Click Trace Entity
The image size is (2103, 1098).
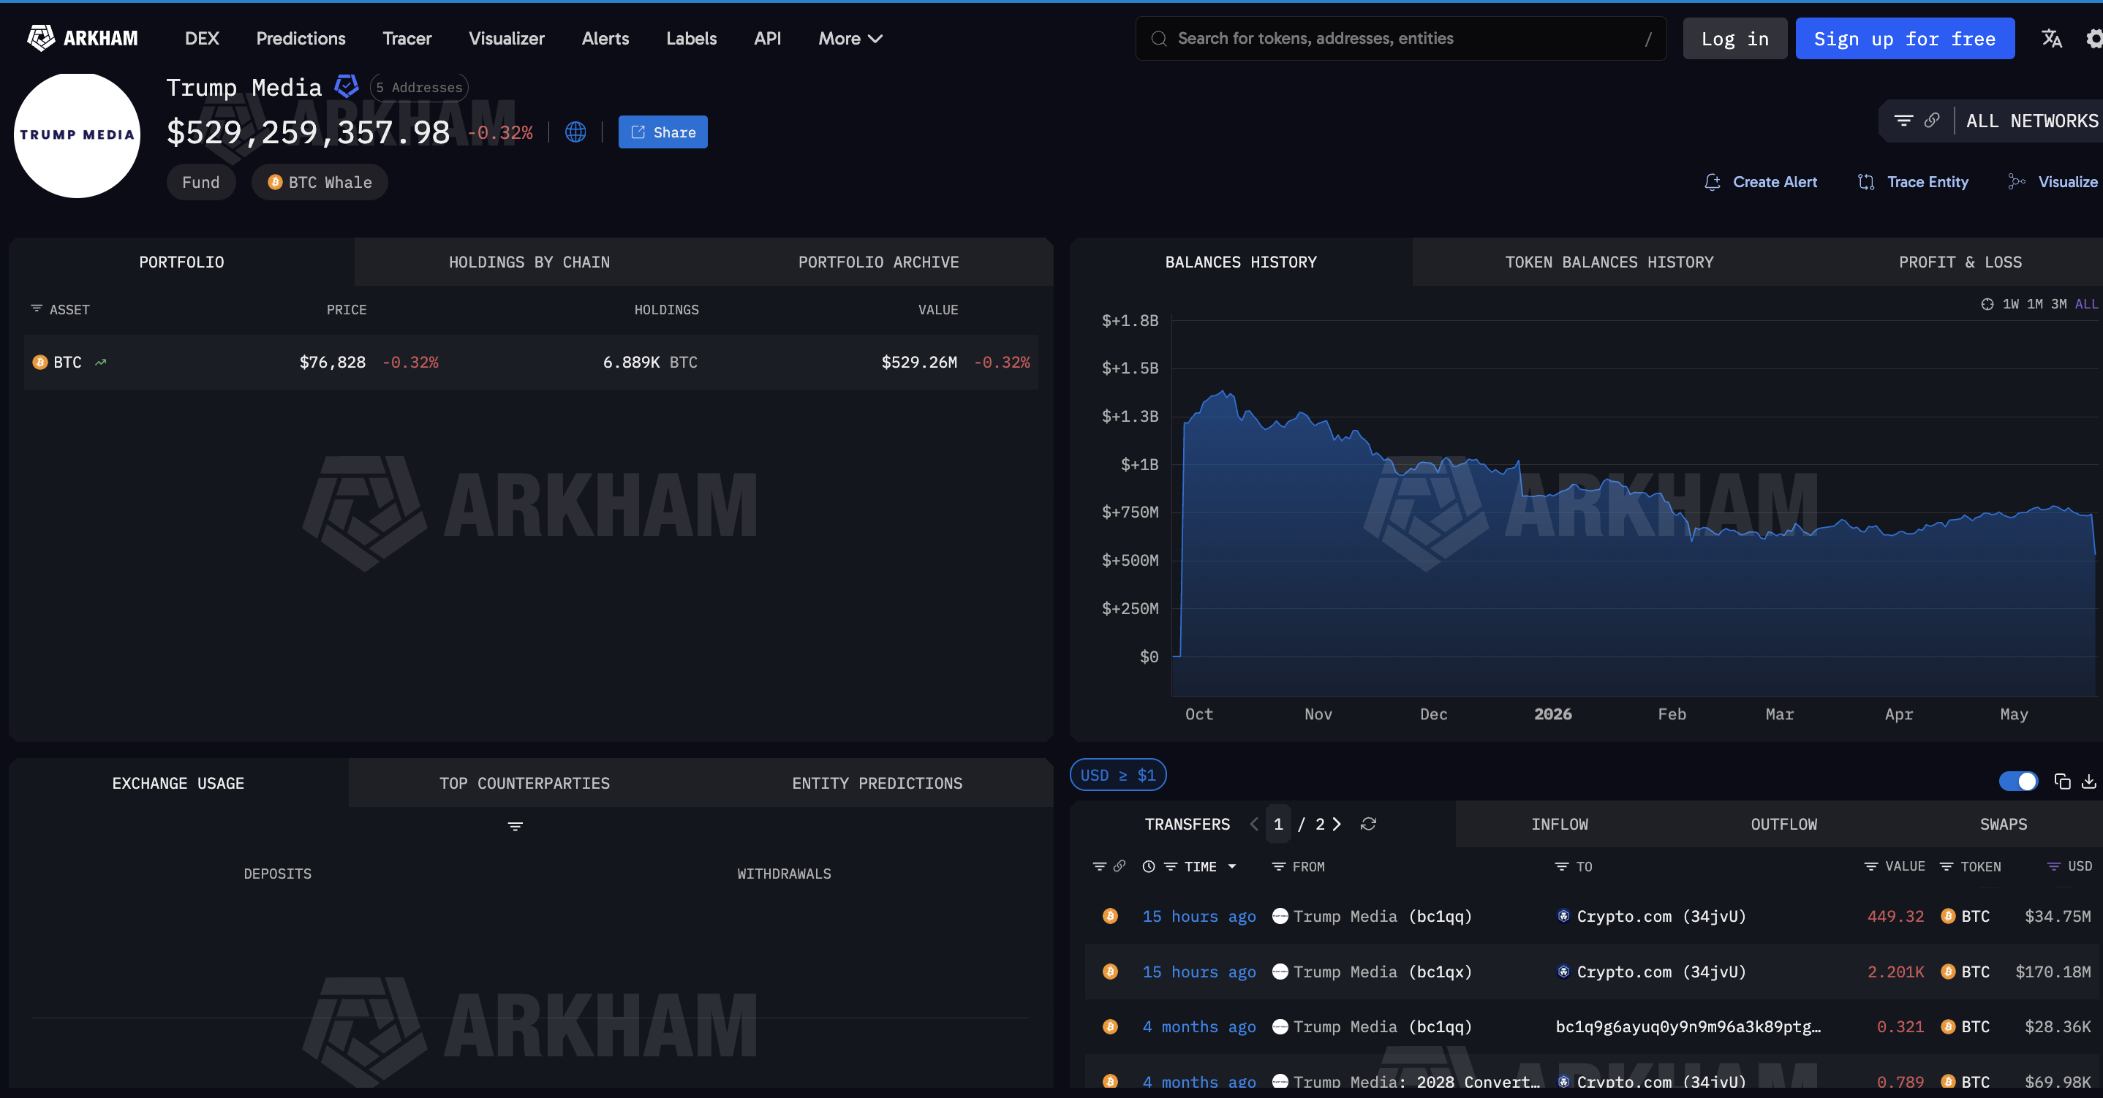(1914, 182)
